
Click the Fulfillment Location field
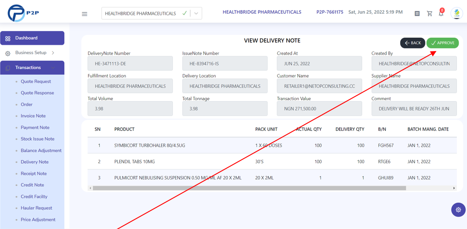point(130,86)
